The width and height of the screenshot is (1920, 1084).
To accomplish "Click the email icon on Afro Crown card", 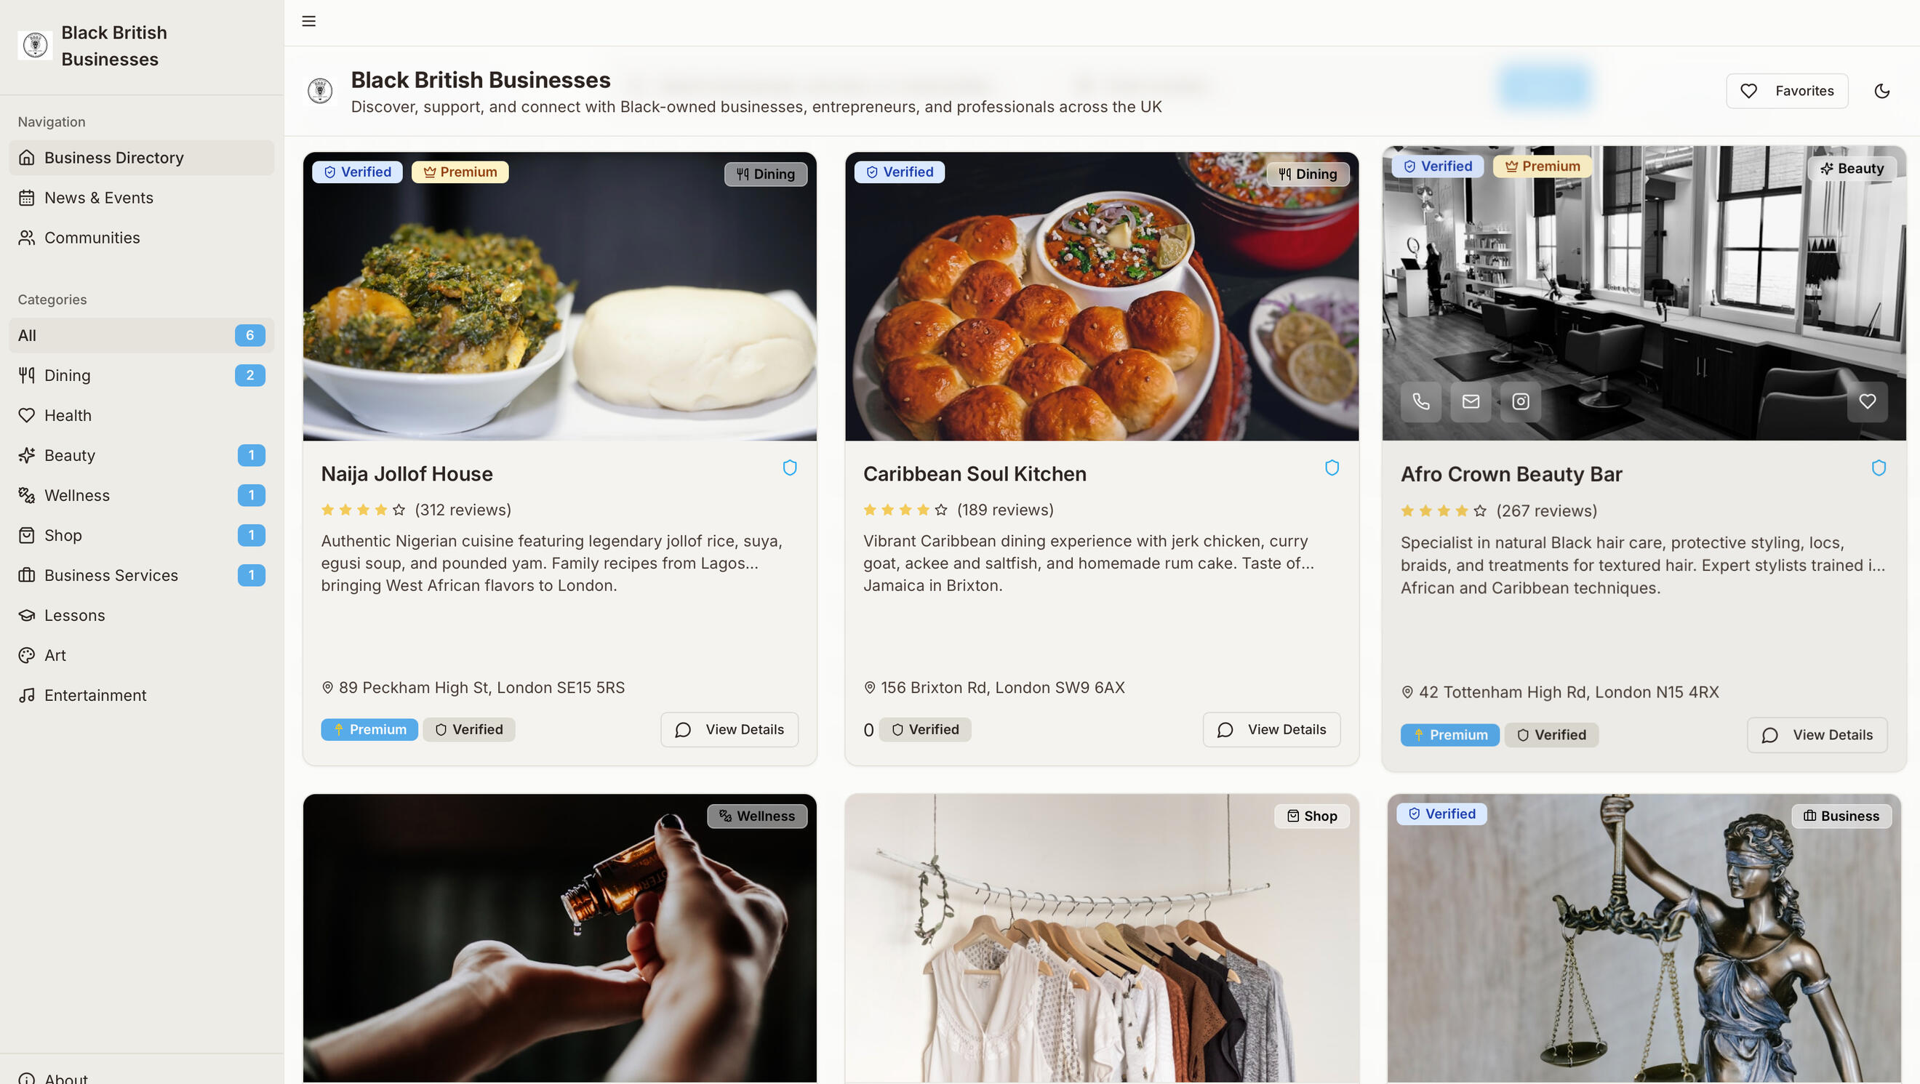I will point(1471,401).
